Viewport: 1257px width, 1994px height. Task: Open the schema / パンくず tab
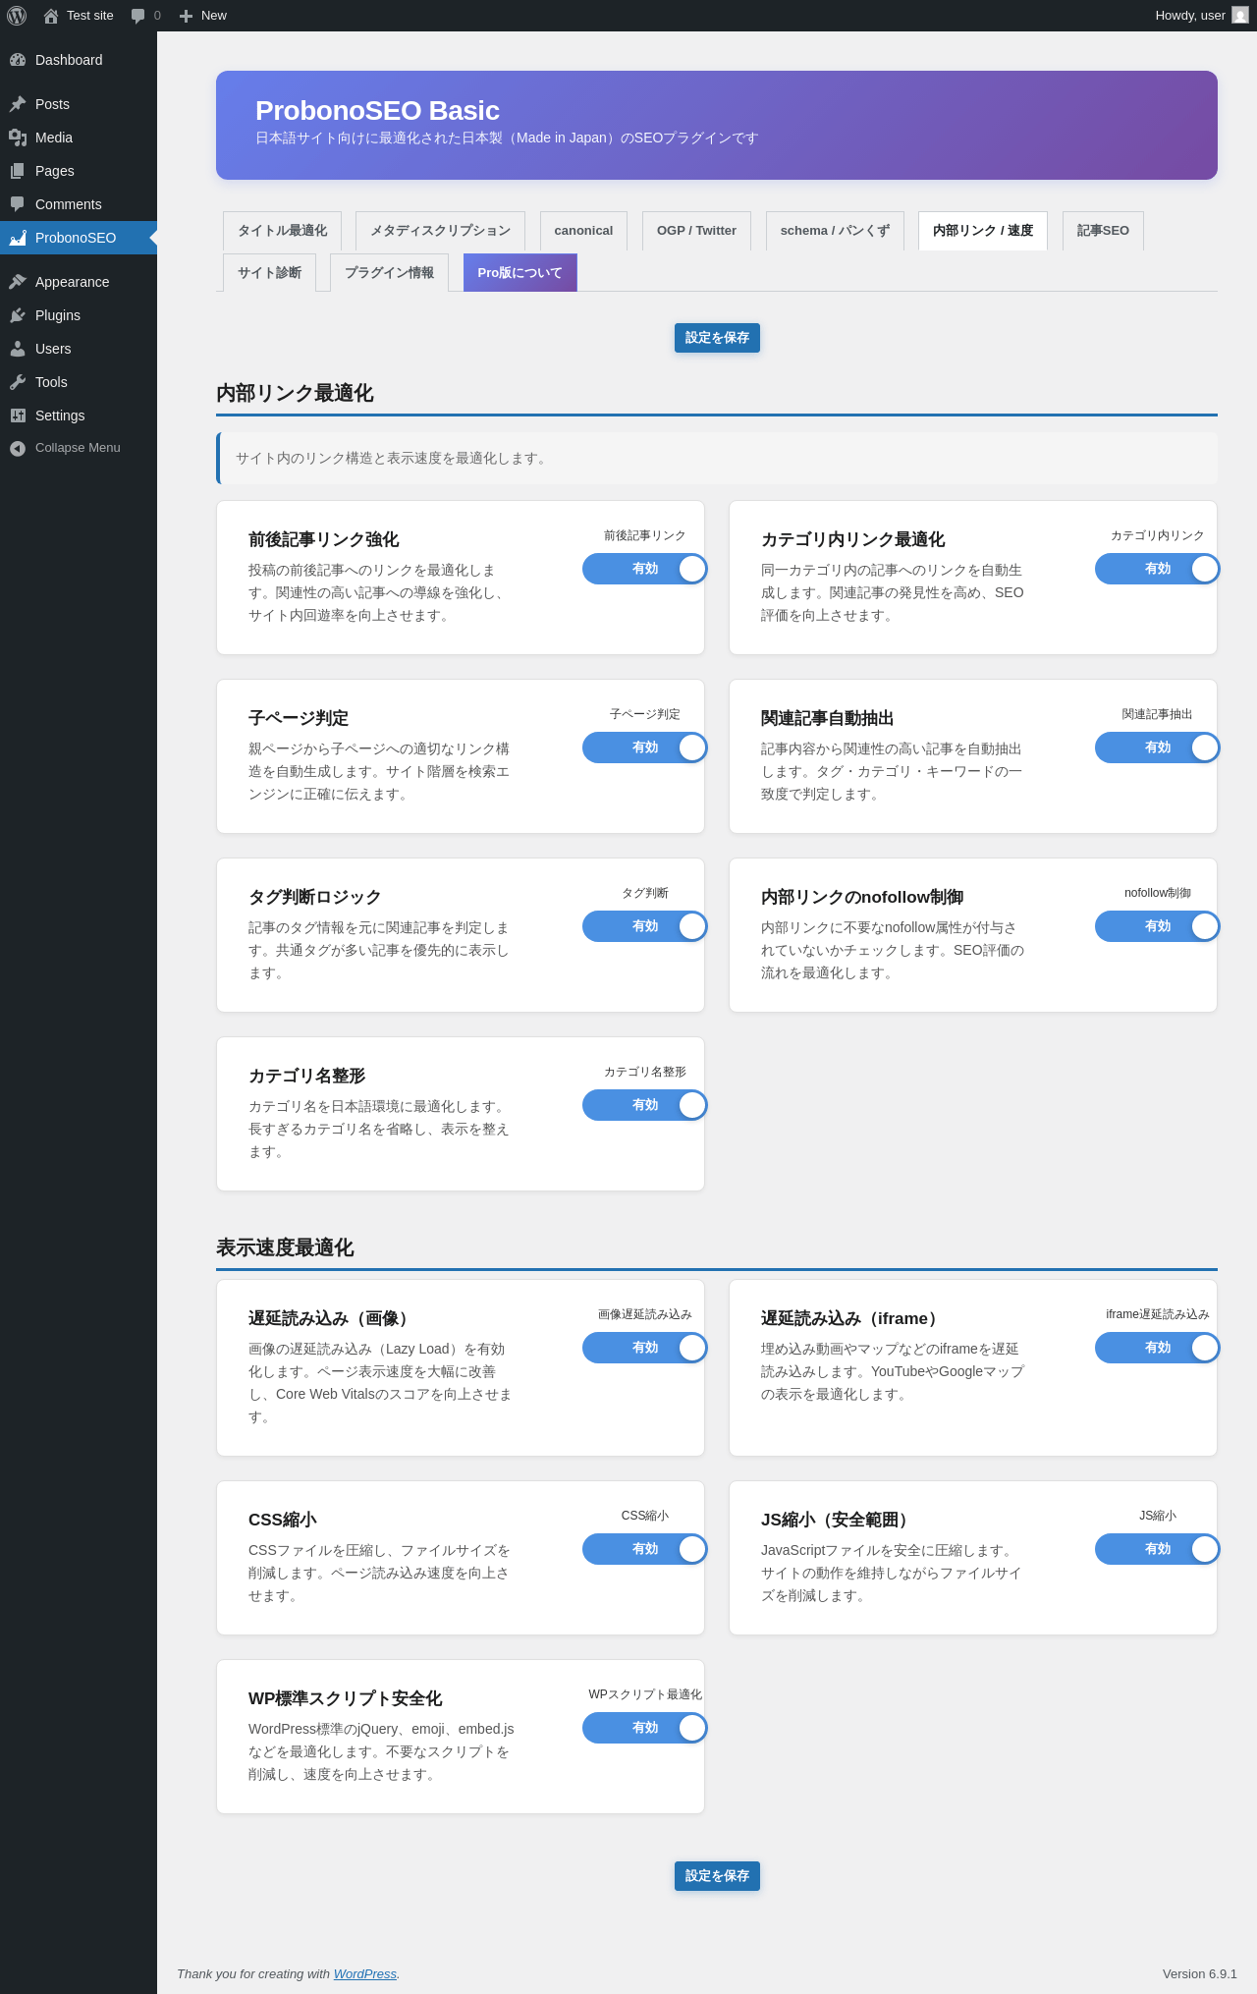coord(835,231)
